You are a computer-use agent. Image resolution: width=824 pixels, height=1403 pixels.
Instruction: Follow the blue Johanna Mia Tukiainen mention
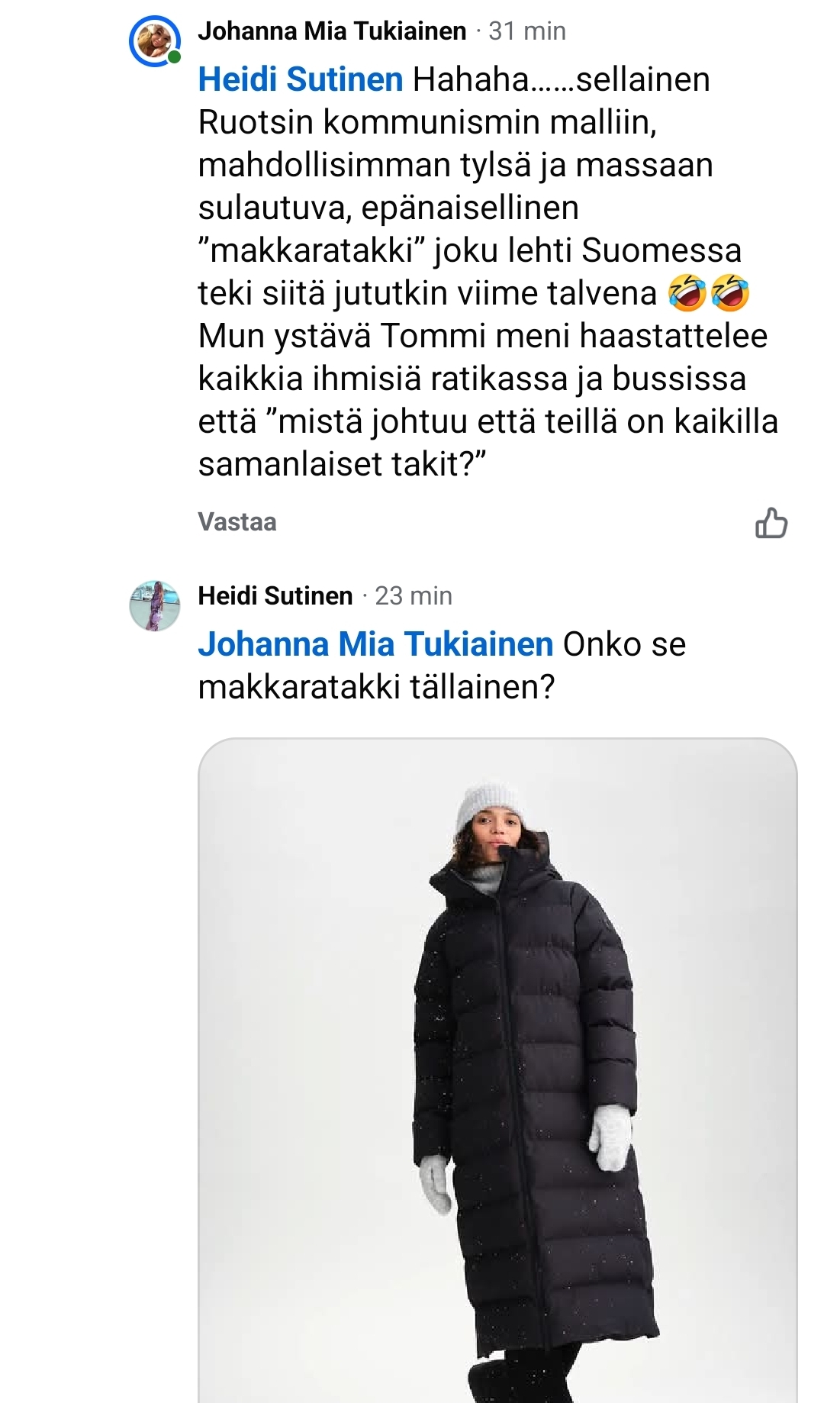click(x=375, y=644)
